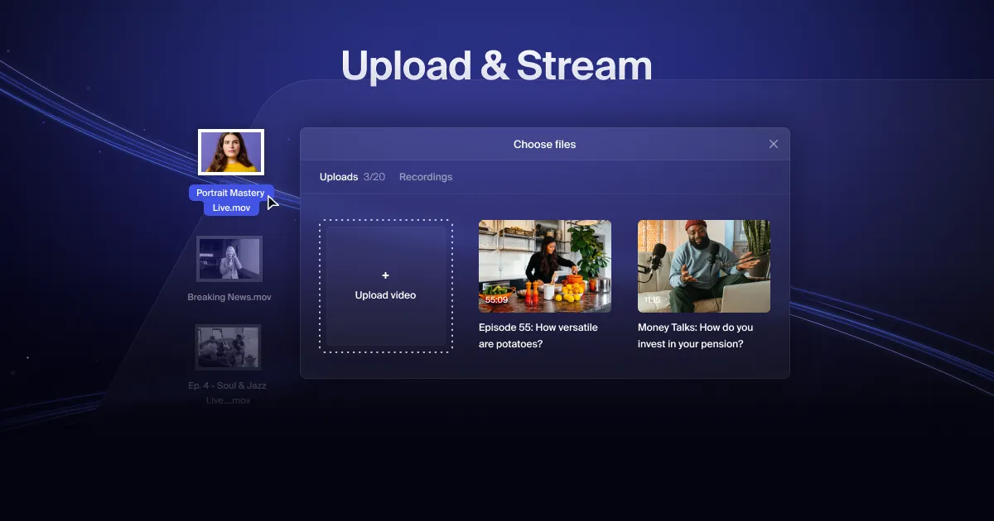Close the Choose files dialog
This screenshot has height=521, width=994.
774,144
